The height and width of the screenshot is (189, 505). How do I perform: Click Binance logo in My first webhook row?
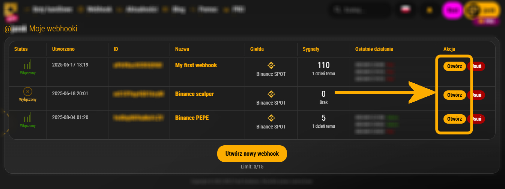coord(271,65)
